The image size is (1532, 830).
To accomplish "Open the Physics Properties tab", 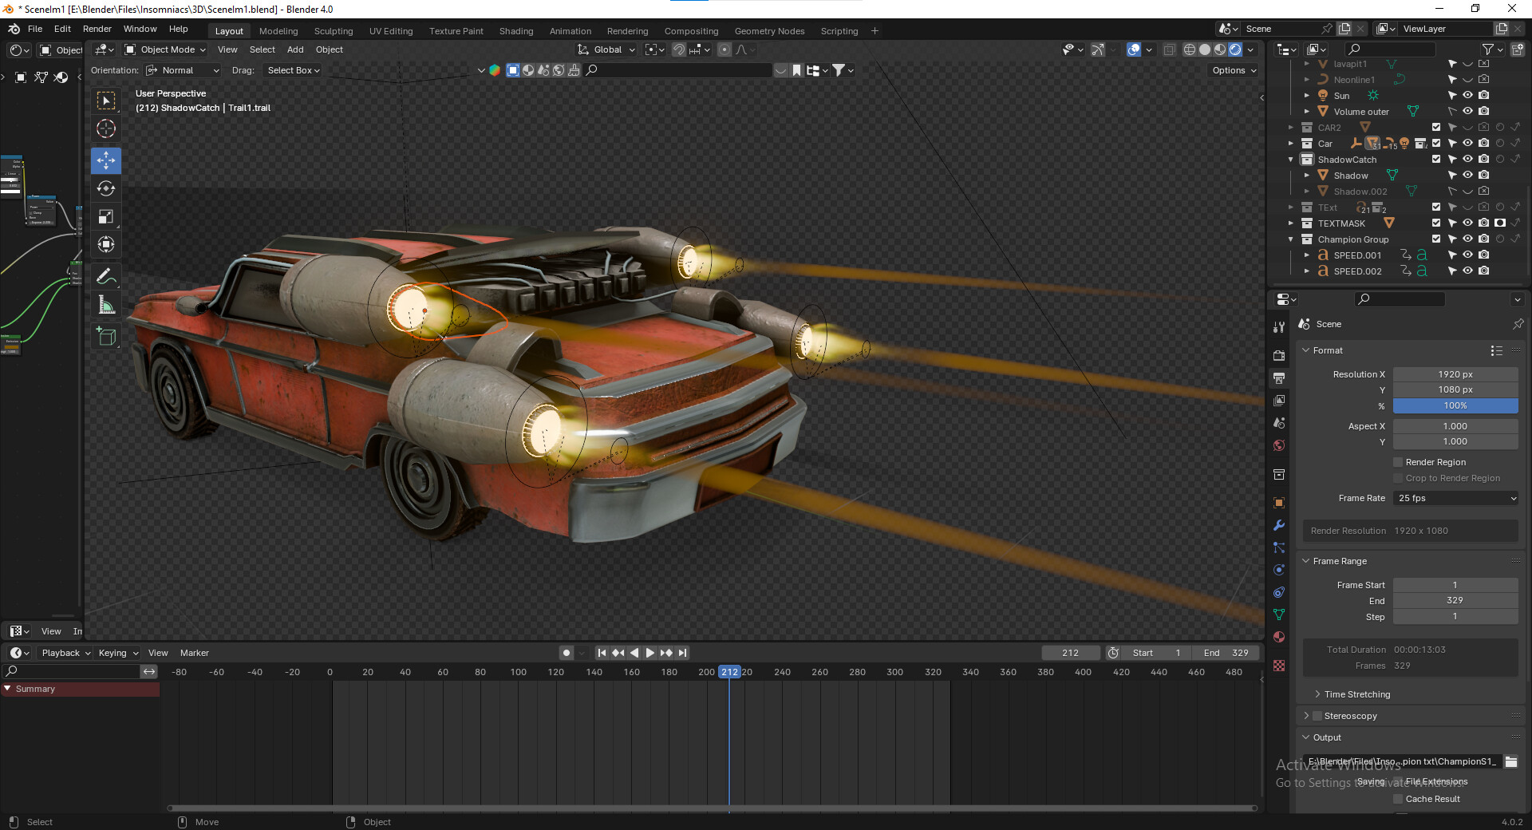I will tap(1279, 570).
